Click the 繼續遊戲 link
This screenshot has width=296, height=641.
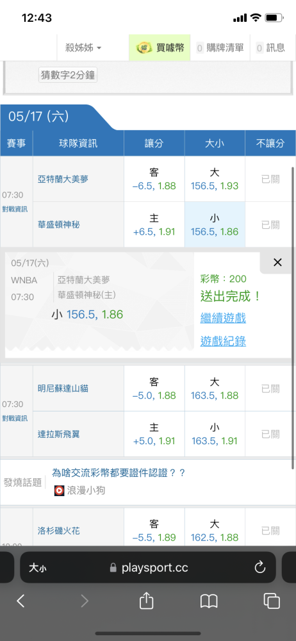click(x=223, y=318)
